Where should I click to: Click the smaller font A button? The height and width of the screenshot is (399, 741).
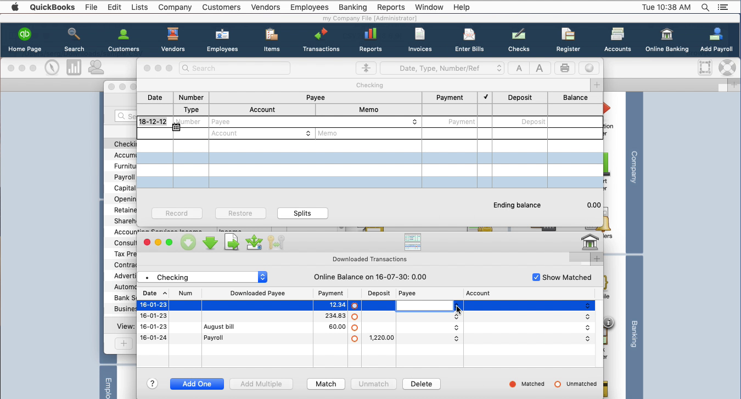pos(518,68)
